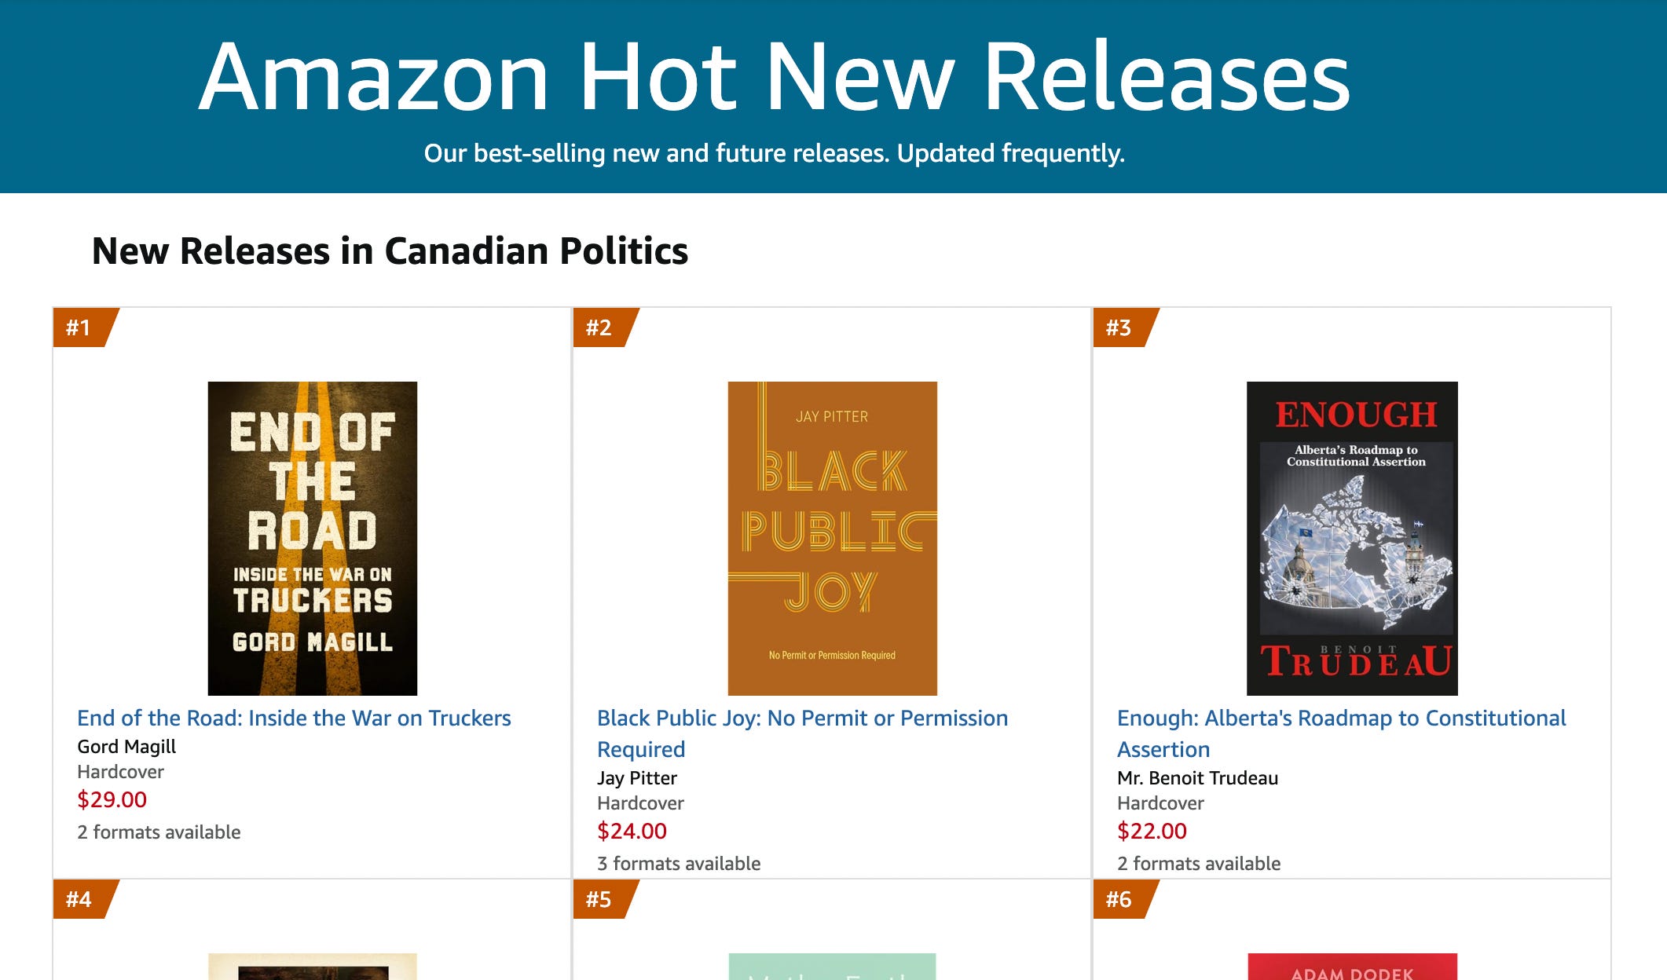
Task: View 3 formats available for Black Public Joy
Action: point(679,864)
